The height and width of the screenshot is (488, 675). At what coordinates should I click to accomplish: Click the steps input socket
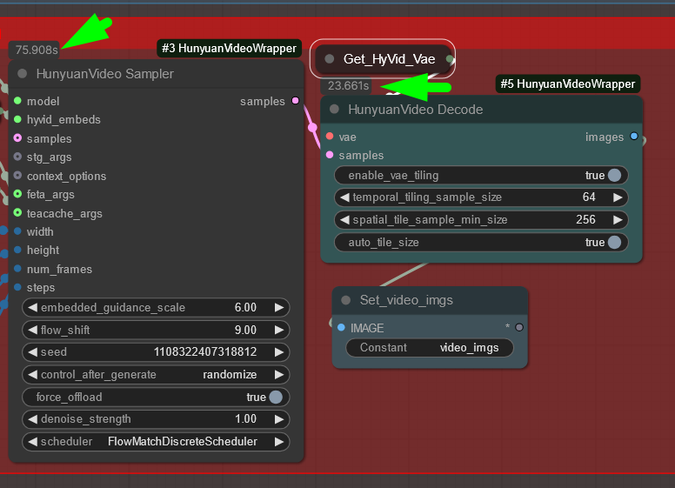(17, 287)
